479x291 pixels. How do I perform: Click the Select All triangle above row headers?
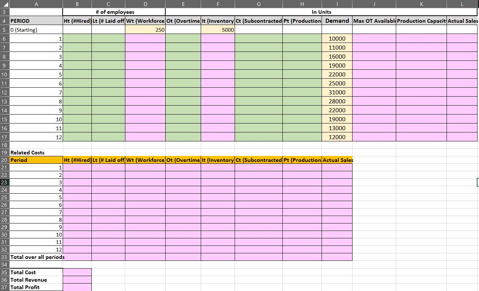click(4, 4)
